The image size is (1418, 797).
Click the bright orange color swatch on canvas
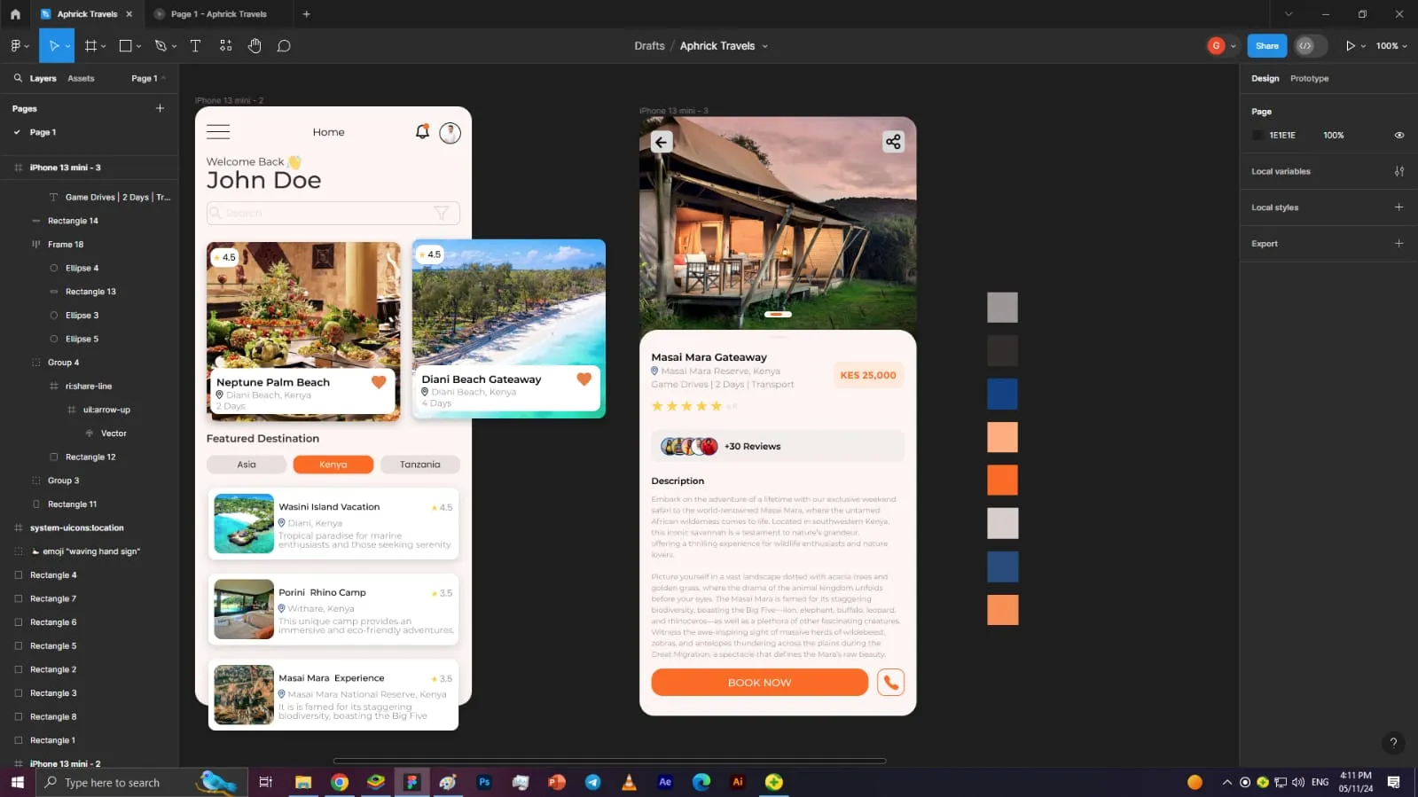pyautogui.click(x=1002, y=480)
